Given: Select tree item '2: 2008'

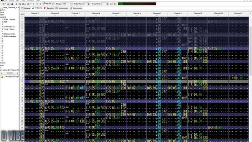Looking at the screenshot, I should 4,22.
